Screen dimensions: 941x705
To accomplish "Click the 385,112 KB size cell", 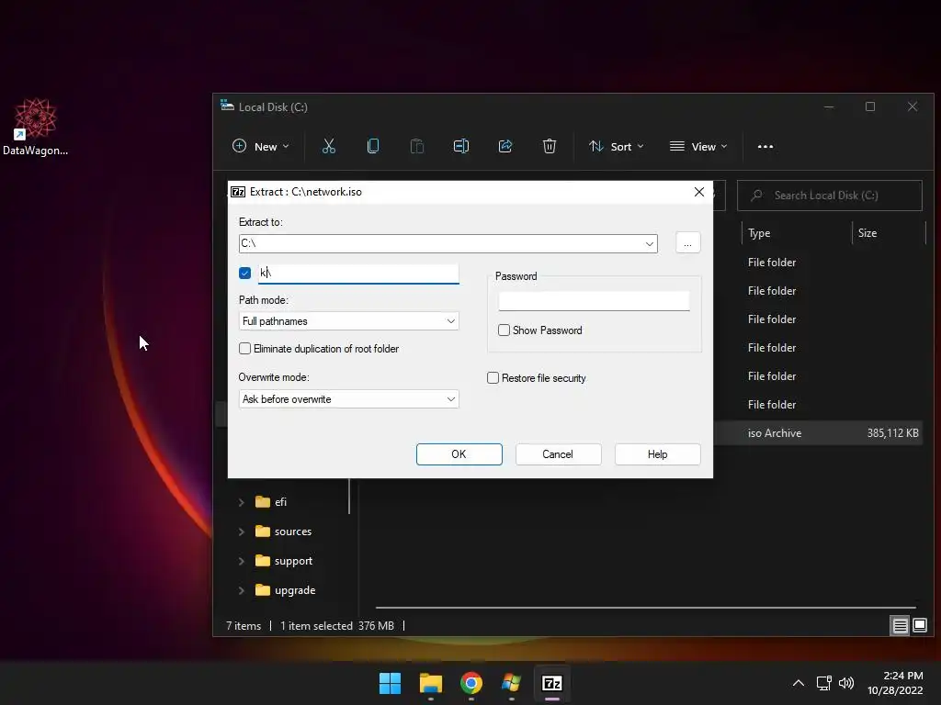I will click(892, 433).
